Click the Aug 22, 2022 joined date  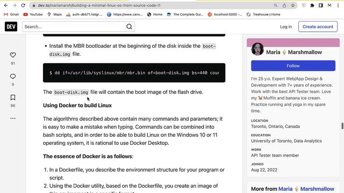pyautogui.click(x=264, y=170)
